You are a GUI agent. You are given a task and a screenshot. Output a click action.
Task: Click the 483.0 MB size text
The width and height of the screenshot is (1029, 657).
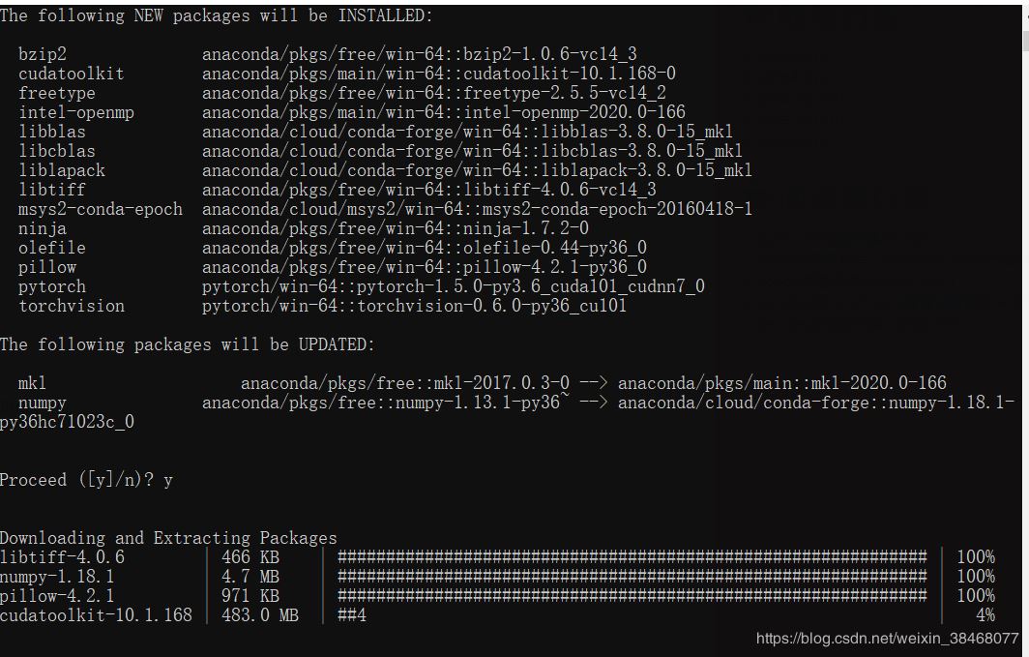pos(260,615)
